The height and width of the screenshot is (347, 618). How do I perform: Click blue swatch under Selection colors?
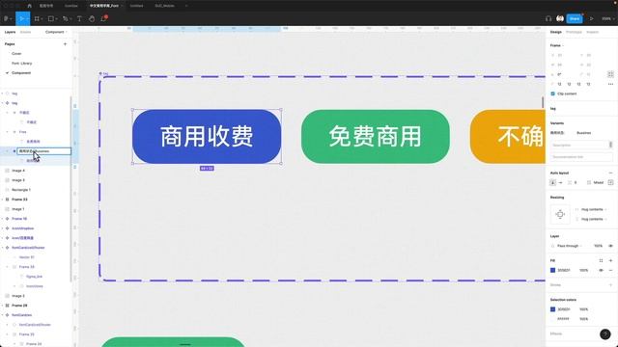[552, 309]
